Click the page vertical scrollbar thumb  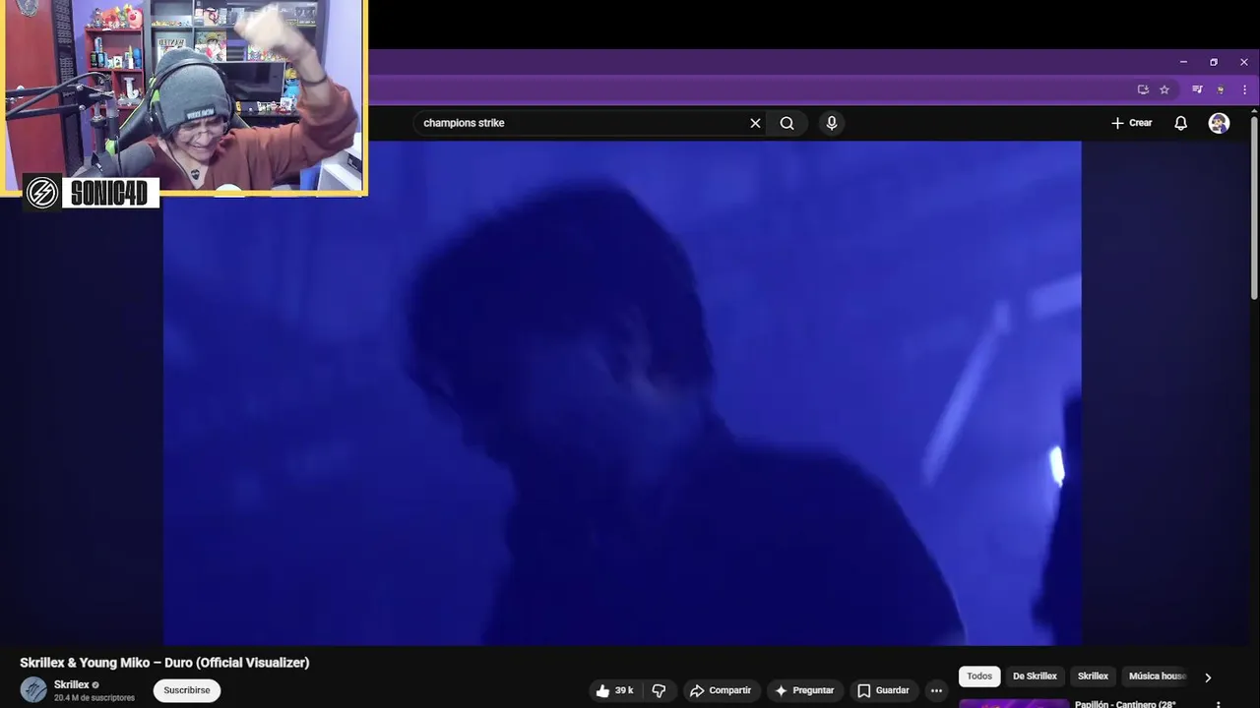coord(1254,208)
